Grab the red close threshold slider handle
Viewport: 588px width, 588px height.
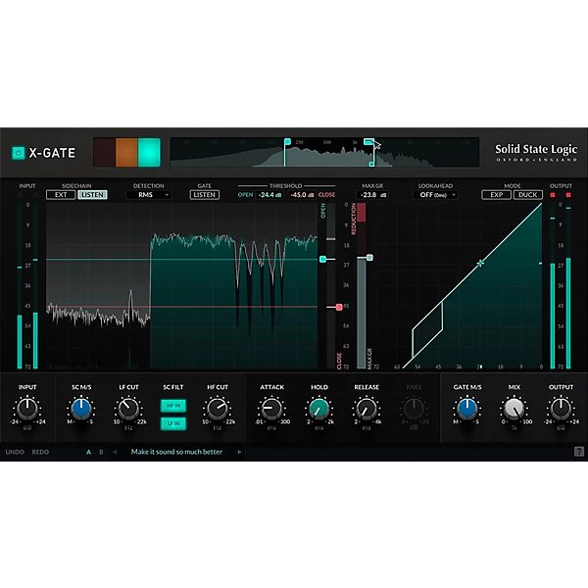coord(339,307)
